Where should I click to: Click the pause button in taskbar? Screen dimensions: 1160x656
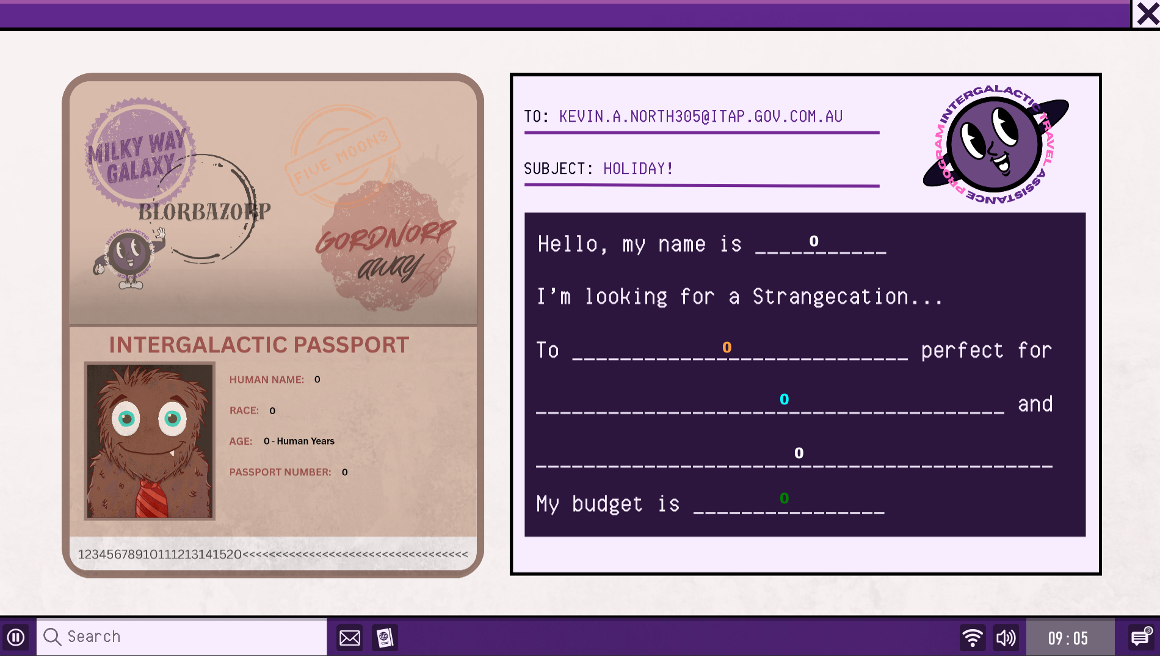coord(16,638)
